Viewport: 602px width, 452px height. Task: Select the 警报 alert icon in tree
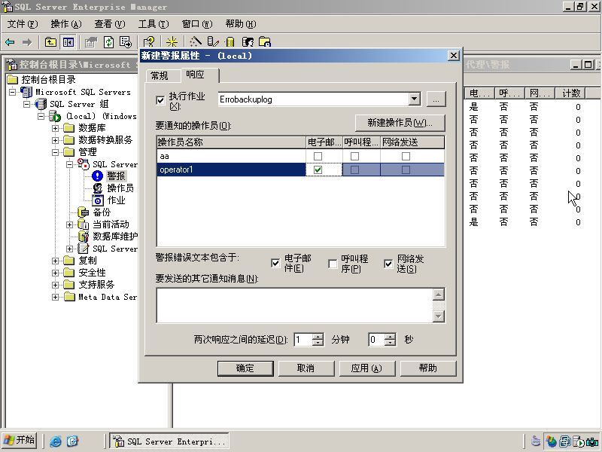98,176
